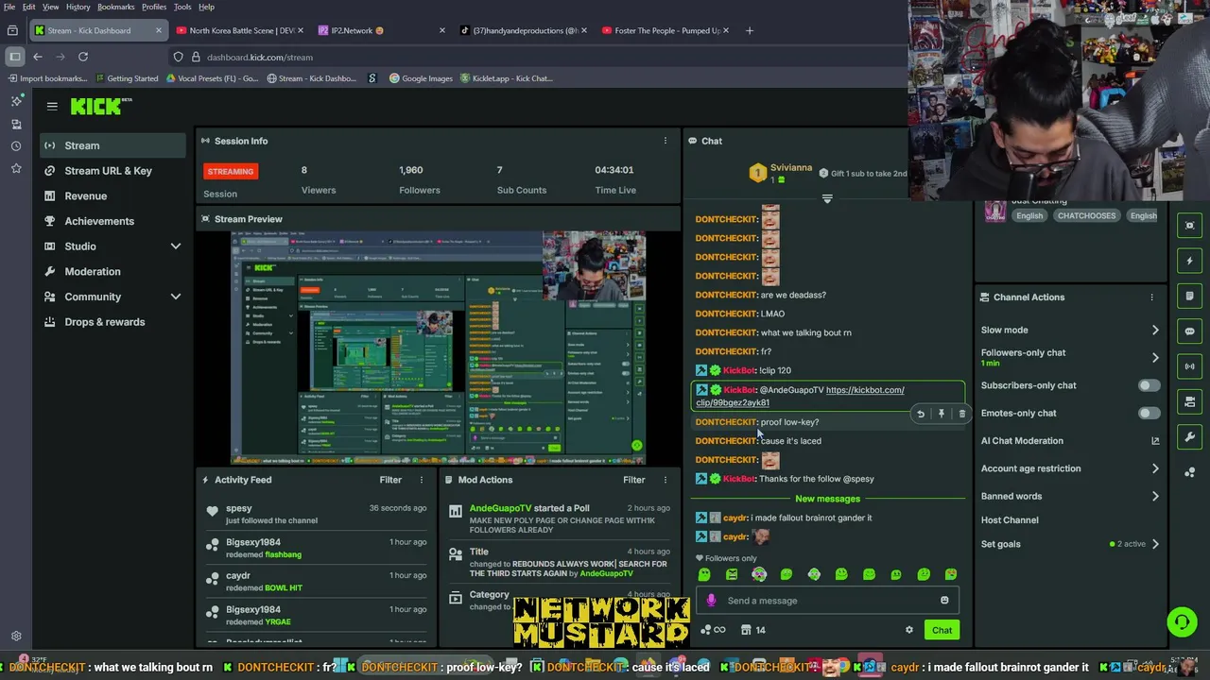The image size is (1210, 680).
Task: Open browser sidebar settings gear at bottom
Action: click(16, 637)
